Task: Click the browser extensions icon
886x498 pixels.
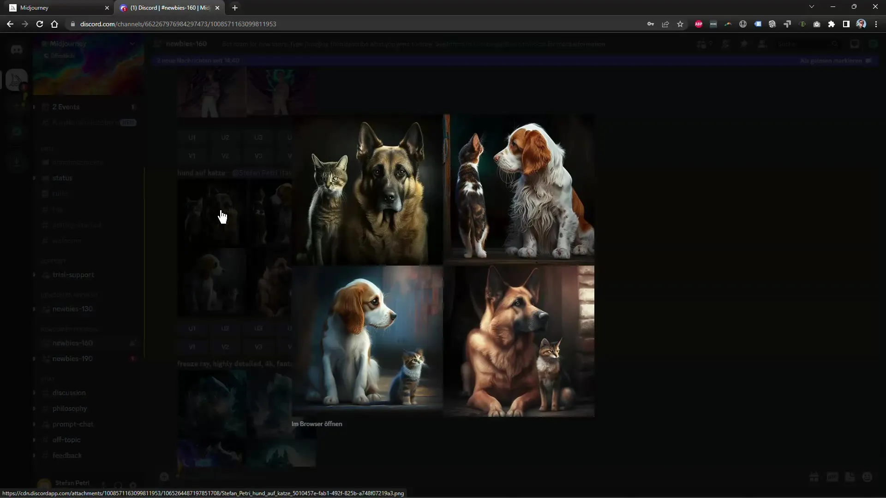Action: pyautogui.click(x=831, y=24)
